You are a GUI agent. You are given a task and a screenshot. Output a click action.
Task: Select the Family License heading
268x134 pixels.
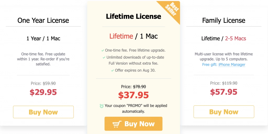point(224,20)
